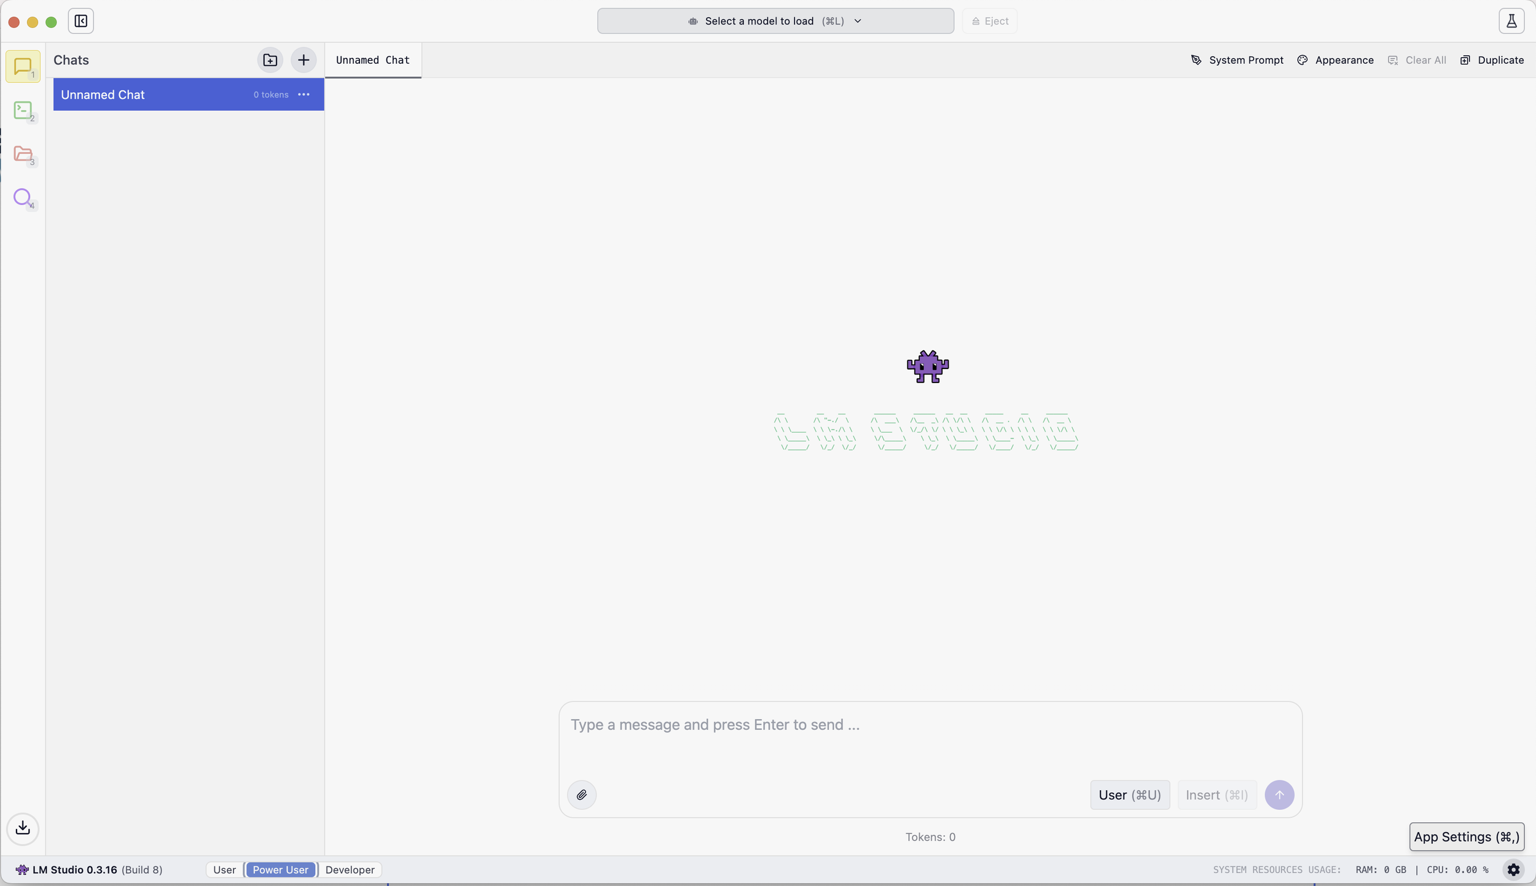Select Power User mode
This screenshot has width=1536, height=886.
click(280, 869)
